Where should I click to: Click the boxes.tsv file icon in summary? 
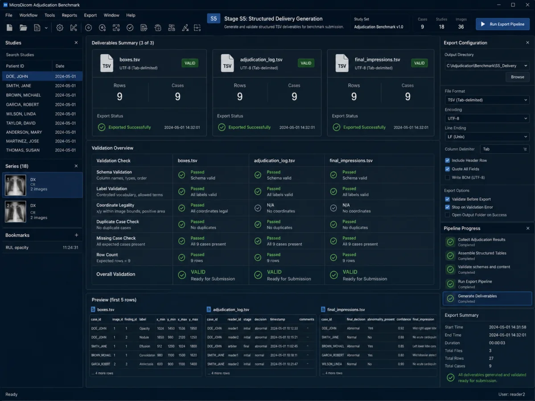click(107, 63)
